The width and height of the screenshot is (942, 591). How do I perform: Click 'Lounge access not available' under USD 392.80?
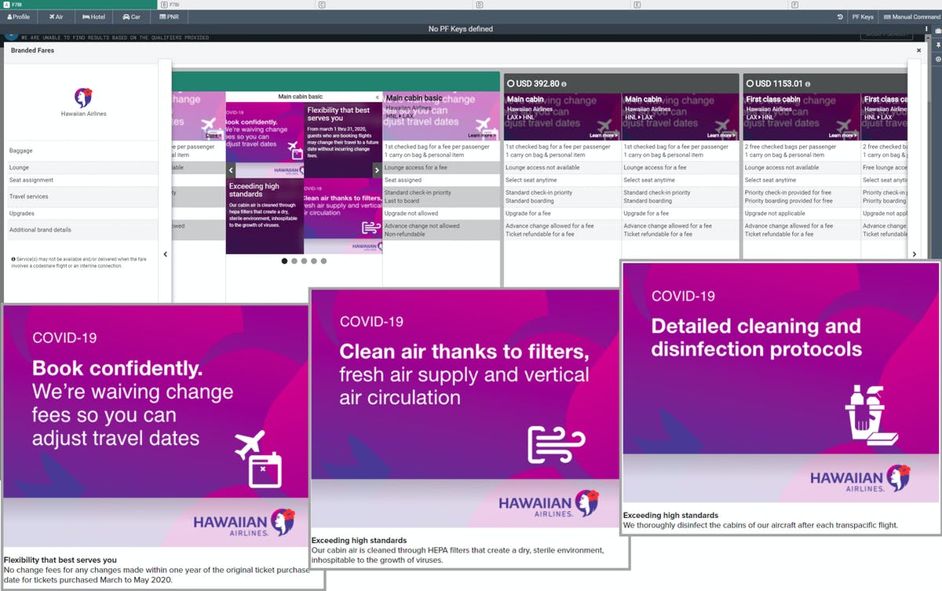pyautogui.click(x=542, y=167)
